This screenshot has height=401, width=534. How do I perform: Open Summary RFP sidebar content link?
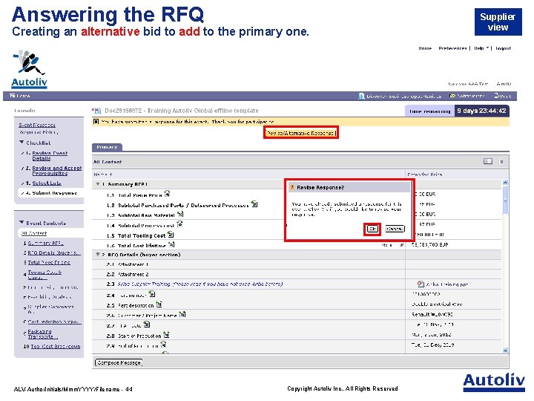tap(45, 243)
